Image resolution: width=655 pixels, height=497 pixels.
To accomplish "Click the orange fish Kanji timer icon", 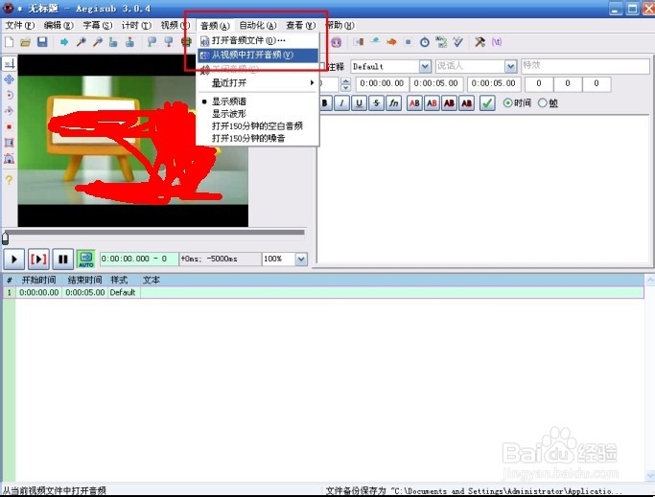I will [391, 42].
